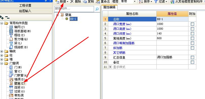Switch to the 属性编辑 tab

[109, 7]
